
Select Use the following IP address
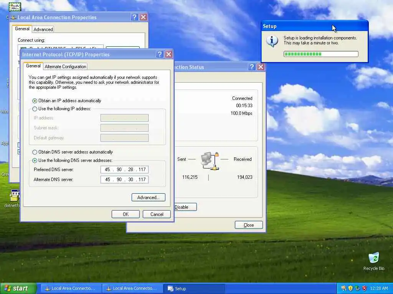61,109
